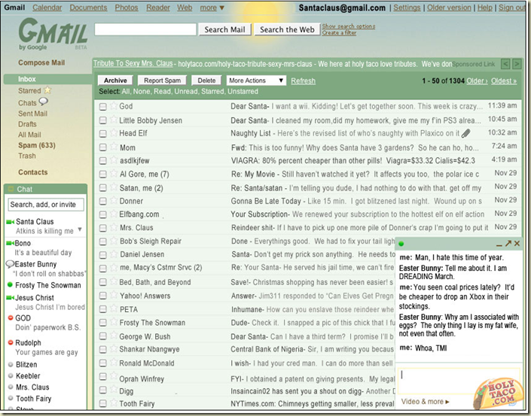Viewport: 531px width, 416px height.
Task: Go to Older messages page
Action: (477, 80)
